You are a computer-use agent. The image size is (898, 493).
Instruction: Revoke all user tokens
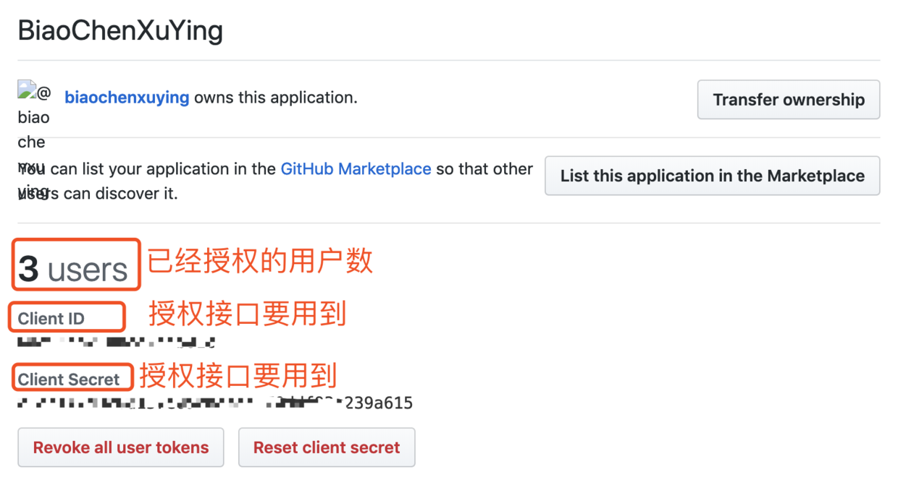[x=121, y=447]
